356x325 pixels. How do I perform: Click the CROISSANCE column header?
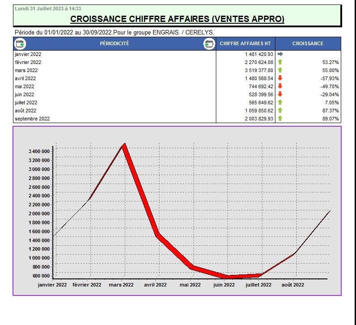click(x=308, y=43)
